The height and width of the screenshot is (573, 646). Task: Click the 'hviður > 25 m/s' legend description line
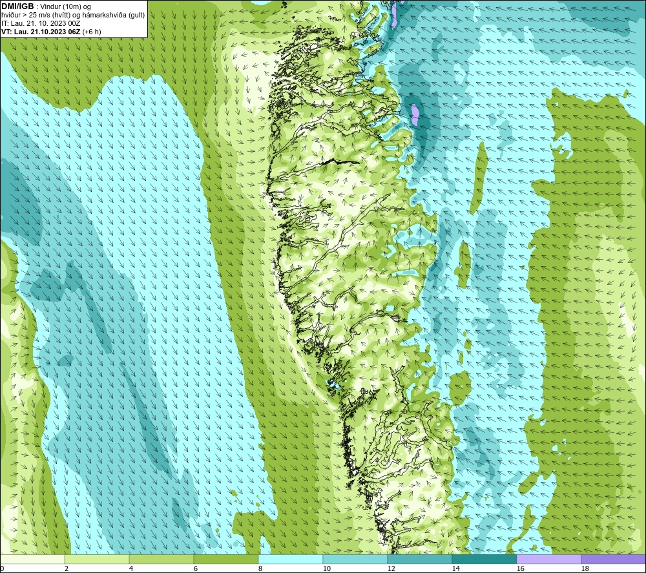tap(73, 16)
